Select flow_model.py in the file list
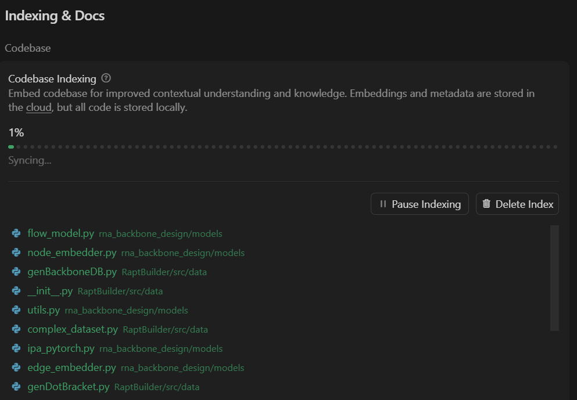This screenshot has height=400, width=577. [60, 233]
